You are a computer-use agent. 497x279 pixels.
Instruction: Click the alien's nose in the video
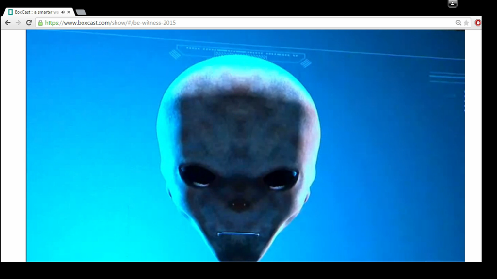(x=239, y=204)
